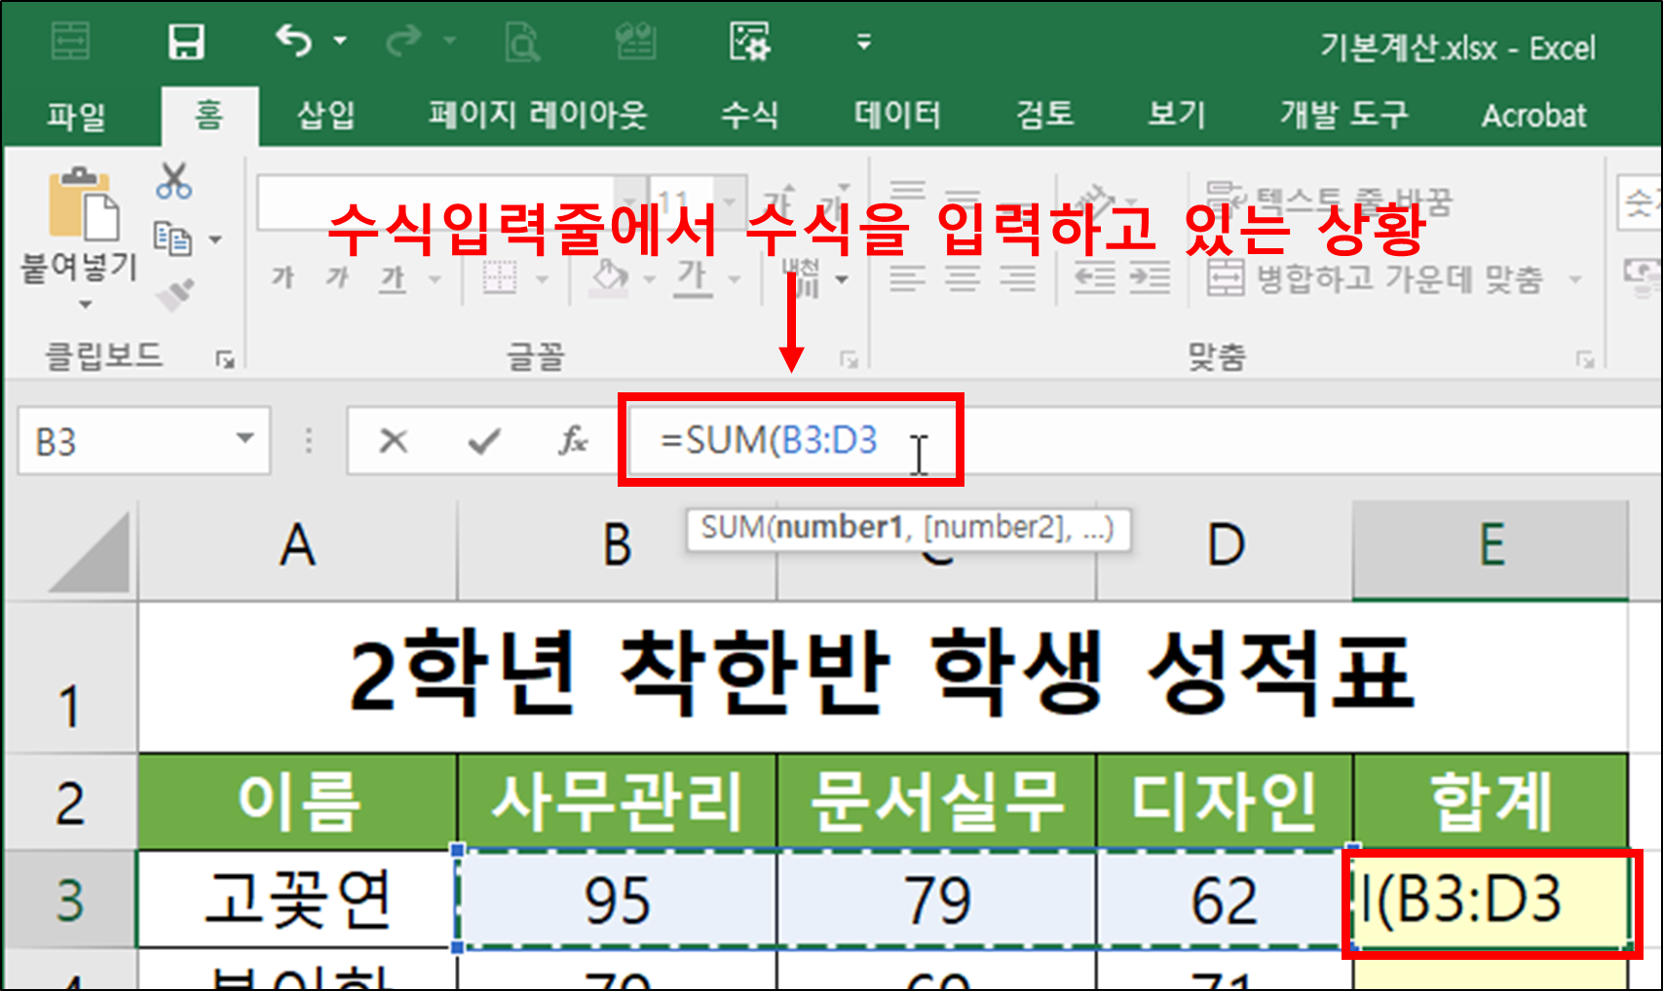Viewport: 1663px width, 991px height.
Task: Click 병합하고 가운데 맞춤 merge button
Action: coord(1375,279)
